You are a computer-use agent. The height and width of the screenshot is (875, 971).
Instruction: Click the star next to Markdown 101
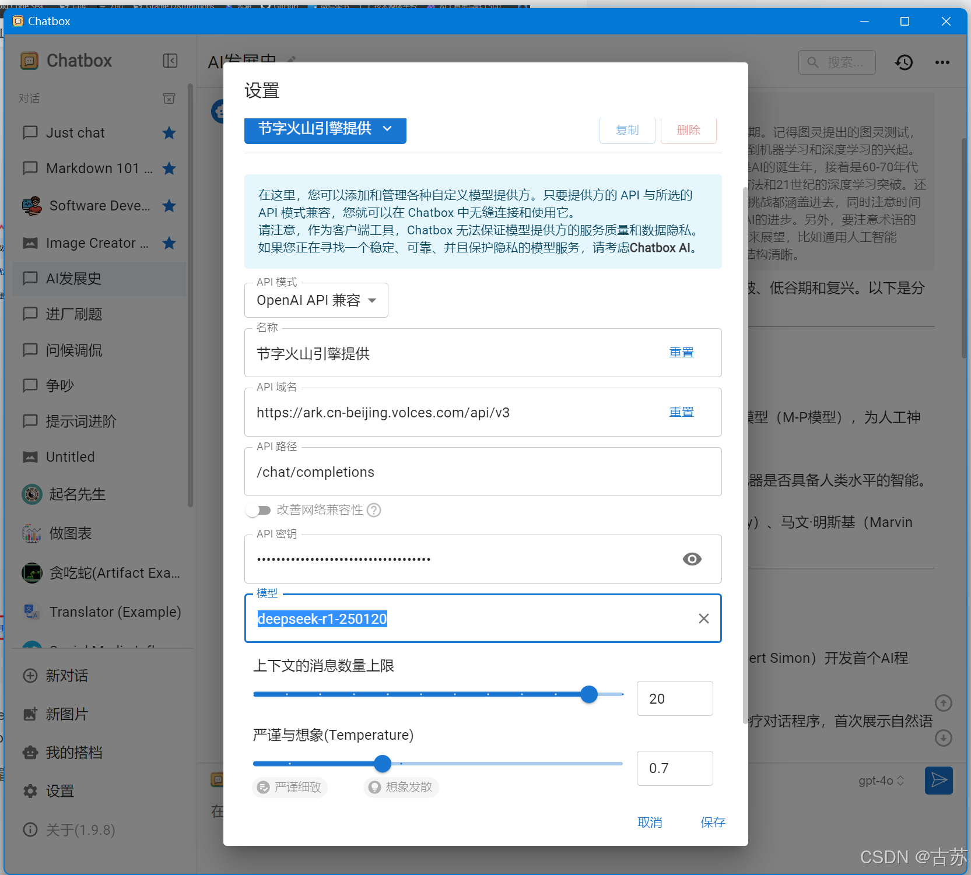click(x=169, y=168)
